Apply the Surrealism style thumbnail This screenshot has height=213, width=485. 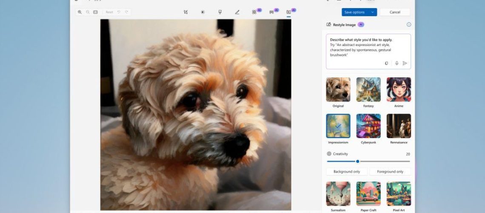[338, 194]
